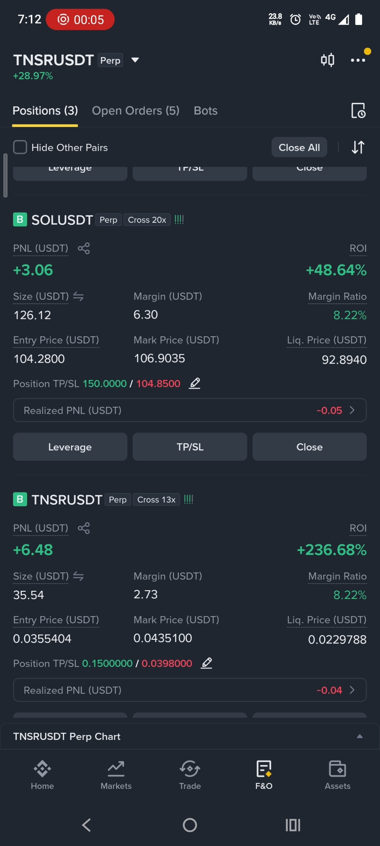Tap the Close All button
Screen dimensions: 380x846
[299, 147]
